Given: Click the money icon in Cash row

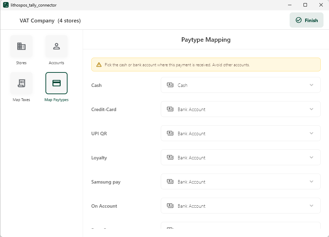Looking at the screenshot, I should 170,85.
